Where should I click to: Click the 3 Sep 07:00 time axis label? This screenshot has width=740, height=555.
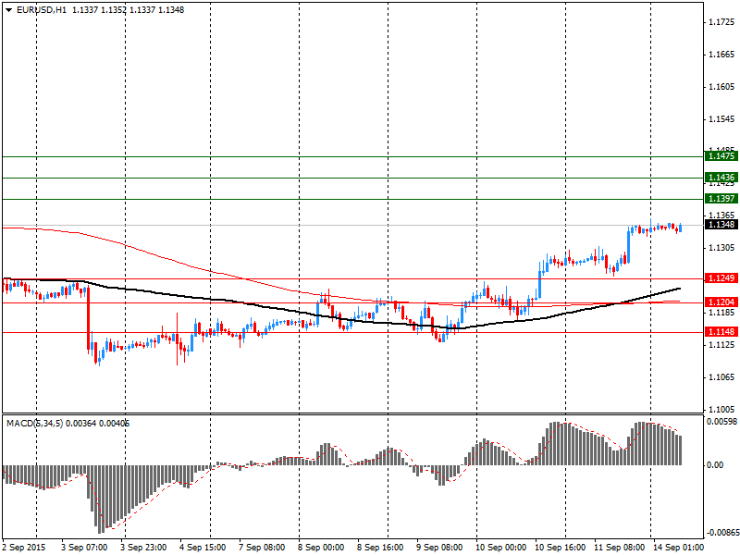coord(84,548)
